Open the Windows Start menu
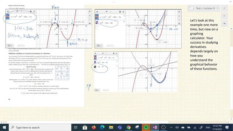The height and width of the screenshot is (131, 233). click(x=4, y=127)
